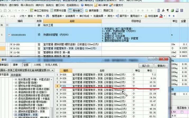This screenshot has width=189, height=118.
Task: Open the 批量换算 dropdown
Action: (100, 16)
